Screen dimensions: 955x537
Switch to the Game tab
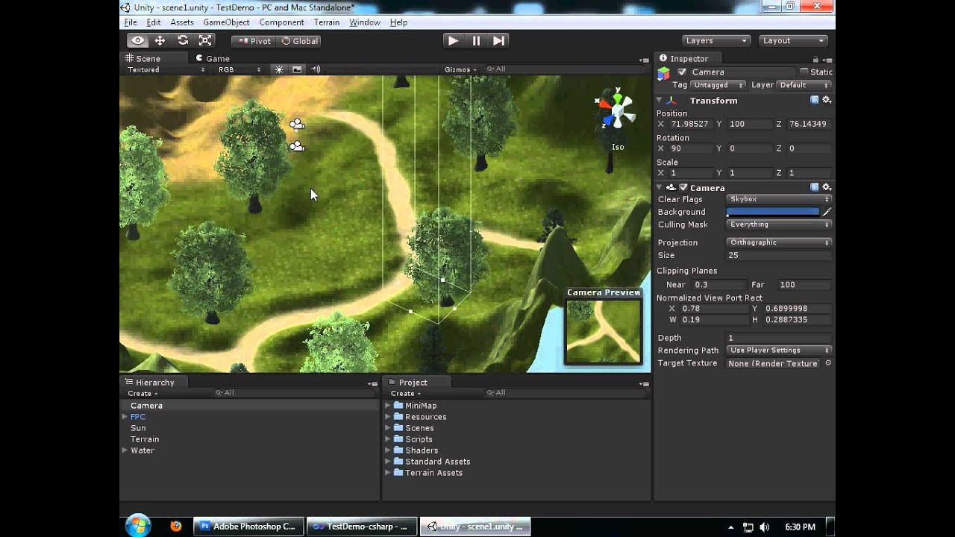click(213, 58)
